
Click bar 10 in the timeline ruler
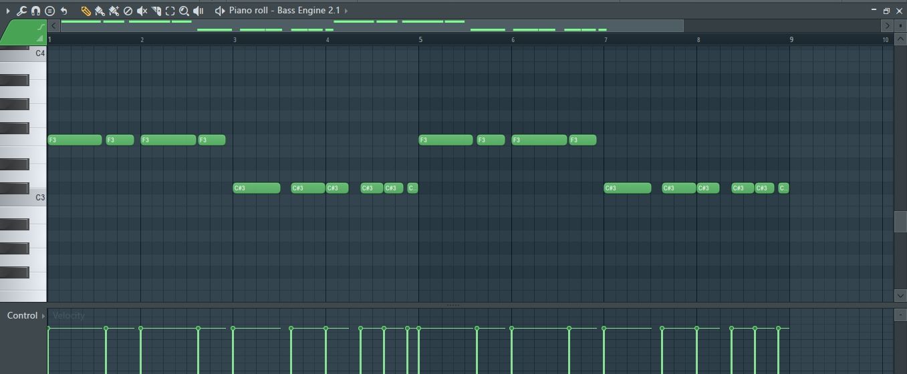885,40
